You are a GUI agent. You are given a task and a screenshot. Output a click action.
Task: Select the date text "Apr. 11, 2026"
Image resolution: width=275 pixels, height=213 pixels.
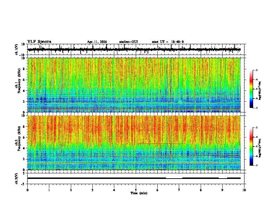pyautogui.click(x=97, y=42)
